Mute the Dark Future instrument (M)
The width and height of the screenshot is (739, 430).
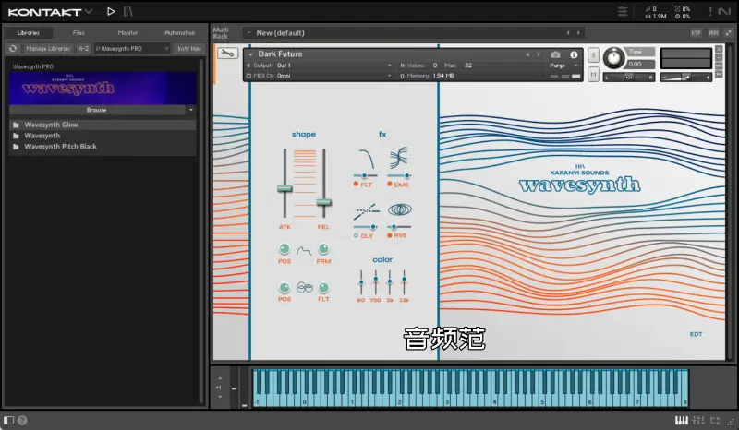click(x=593, y=75)
